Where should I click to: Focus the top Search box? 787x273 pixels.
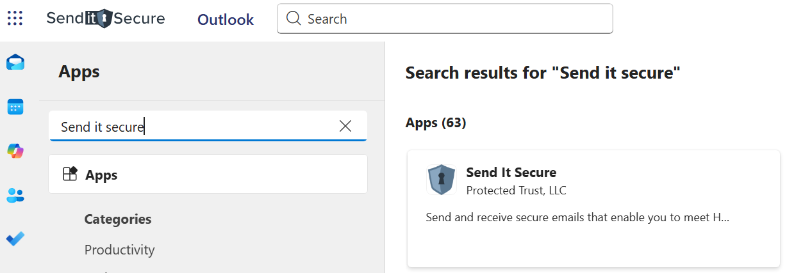pyautogui.click(x=449, y=19)
